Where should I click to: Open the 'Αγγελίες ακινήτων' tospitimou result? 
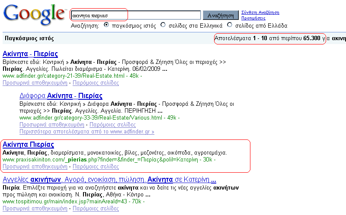[109, 179]
